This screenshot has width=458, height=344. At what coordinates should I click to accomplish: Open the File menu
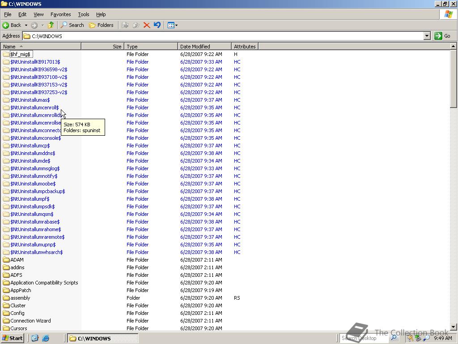click(8, 14)
